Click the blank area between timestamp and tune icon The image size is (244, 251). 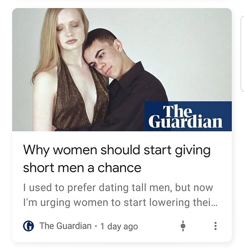pos(159,226)
